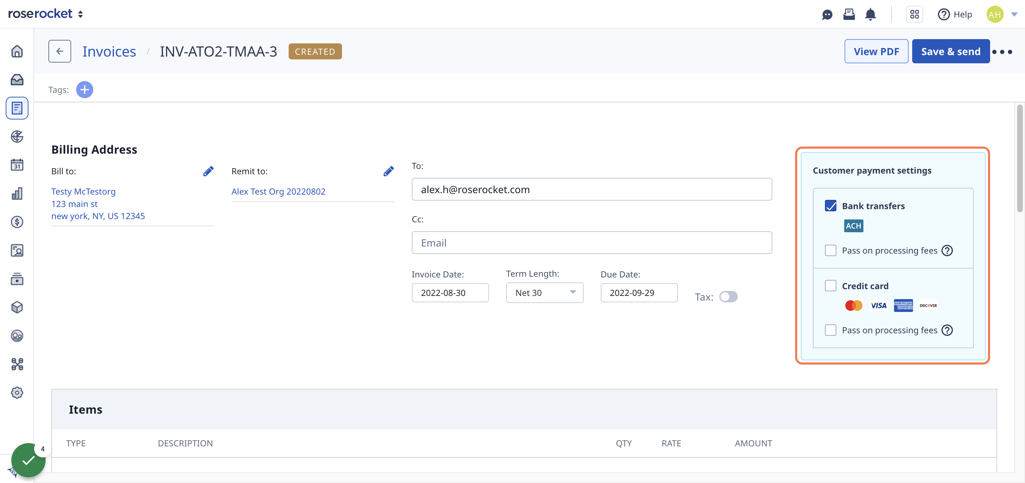The height and width of the screenshot is (483, 1025).
Task: Open the package box sidebar icon
Action: [x=17, y=307]
